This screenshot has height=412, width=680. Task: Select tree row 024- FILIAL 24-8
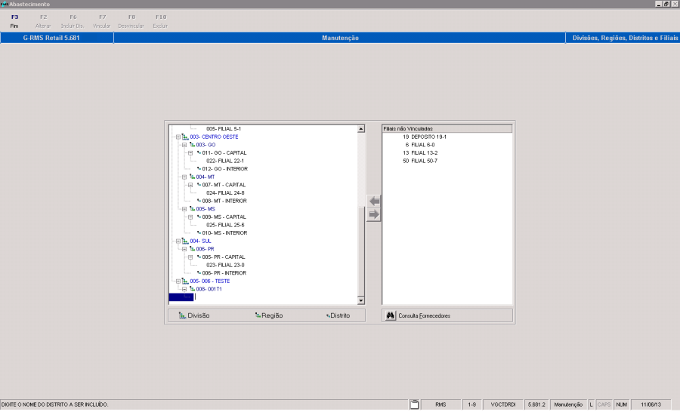pyautogui.click(x=225, y=192)
